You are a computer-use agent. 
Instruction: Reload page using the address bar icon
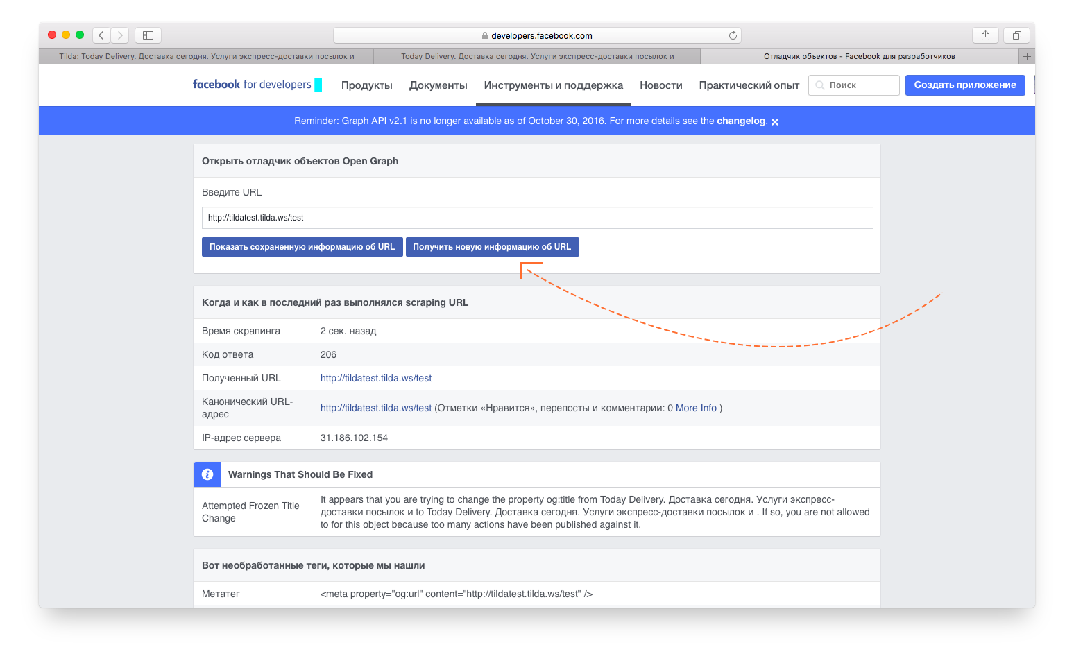pos(733,35)
